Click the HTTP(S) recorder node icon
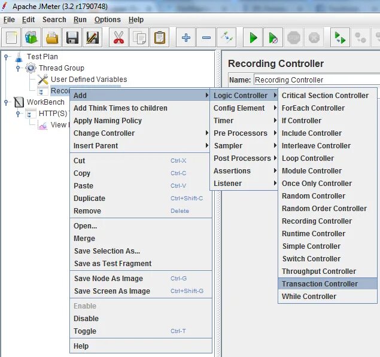Image resolution: width=380 pixels, height=357 pixels. pyautogui.click(x=31, y=114)
